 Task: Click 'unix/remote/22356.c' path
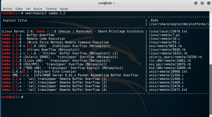166,75
